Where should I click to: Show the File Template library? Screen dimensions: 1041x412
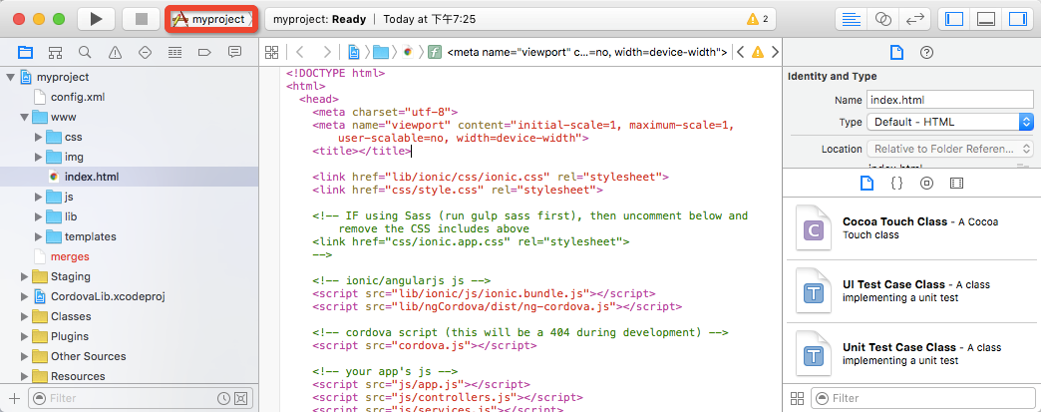pyautogui.click(x=866, y=183)
